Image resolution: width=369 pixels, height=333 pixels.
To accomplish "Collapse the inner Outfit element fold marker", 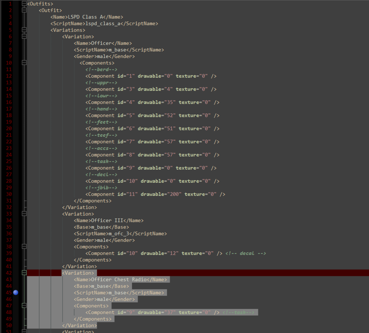I will (24, 10).
